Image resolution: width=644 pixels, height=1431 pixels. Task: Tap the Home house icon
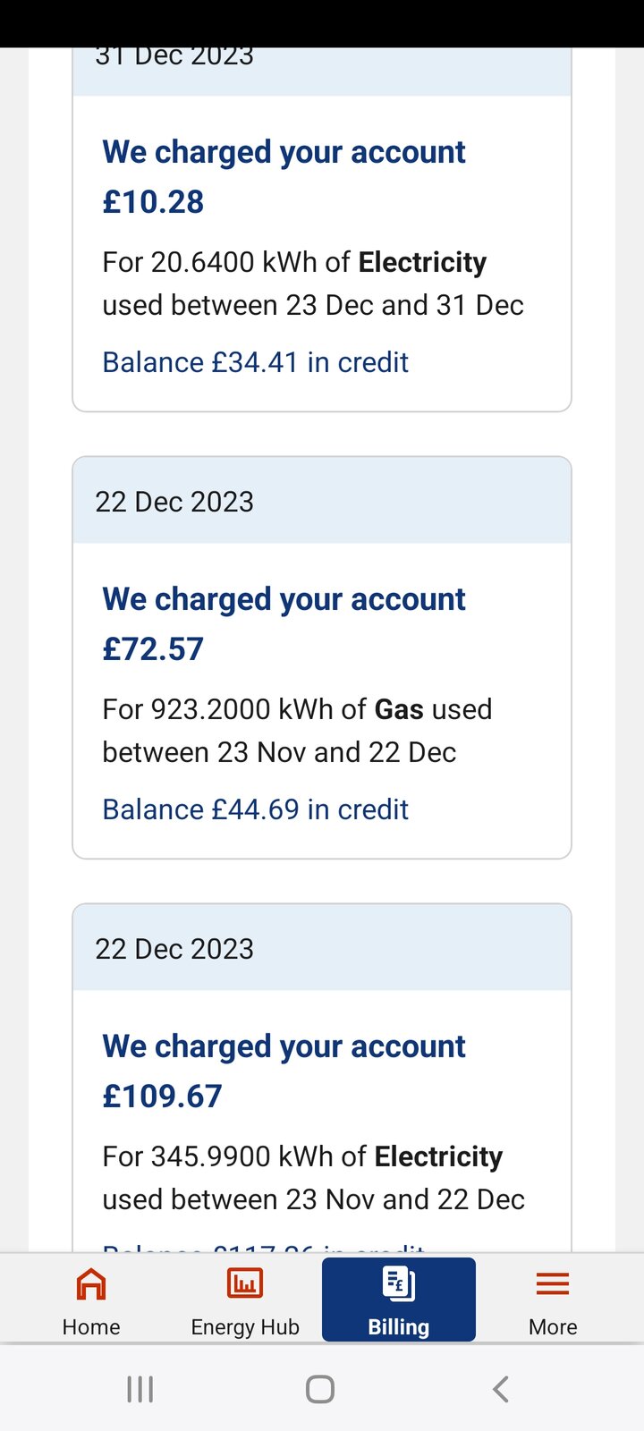91,1284
